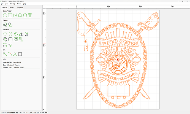
Task: Select the Polyline create tool
Action: pos(15,15)
